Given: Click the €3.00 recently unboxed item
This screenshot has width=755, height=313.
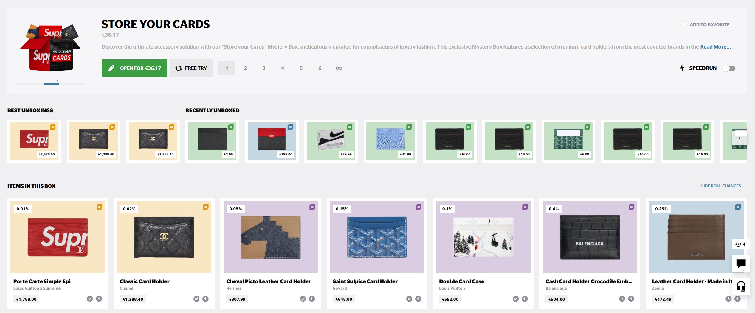Looking at the screenshot, I should (212, 141).
